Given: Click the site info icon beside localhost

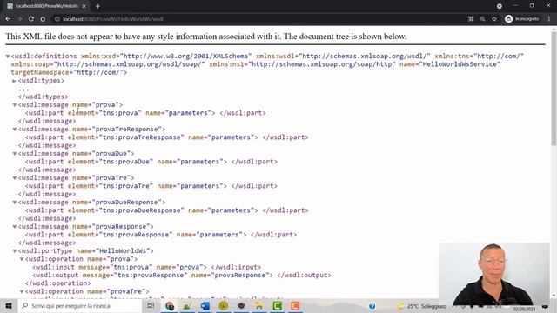Looking at the screenshot, I should pos(57,19).
